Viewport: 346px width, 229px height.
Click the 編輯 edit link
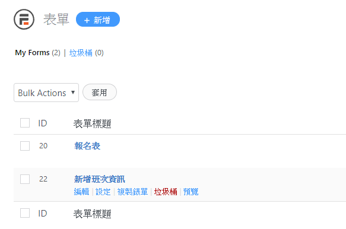(81, 192)
